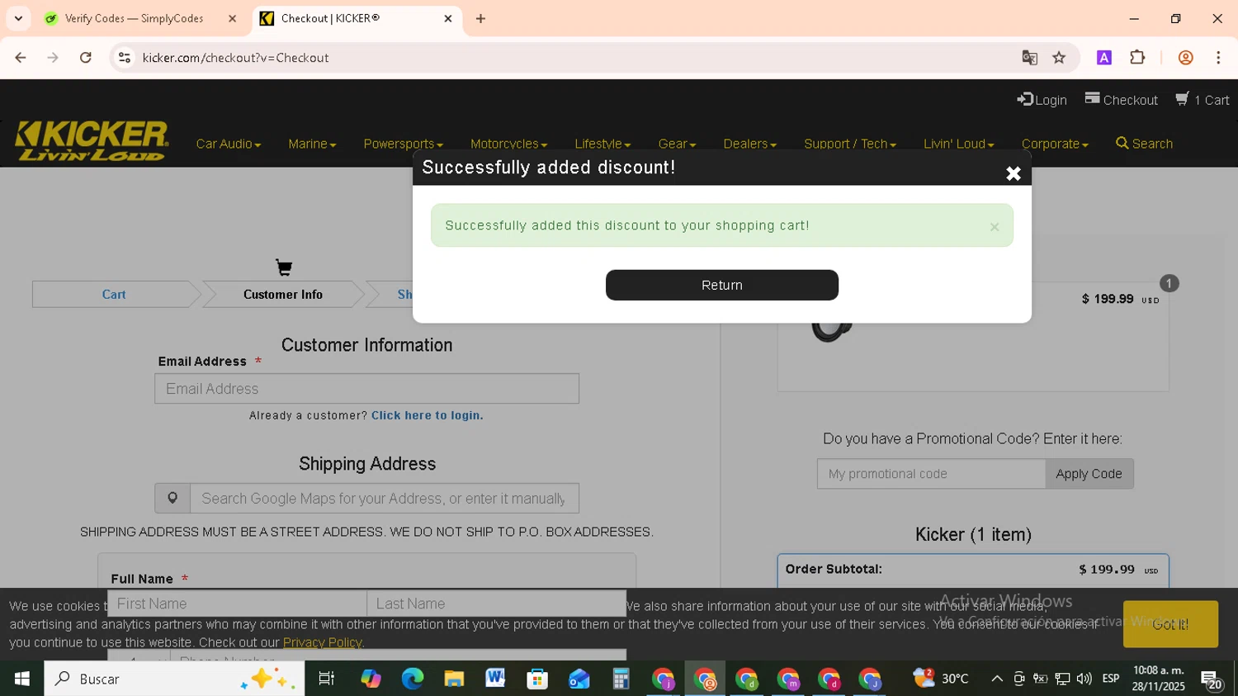Image resolution: width=1238 pixels, height=696 pixels.
Task: Switch to the Verify Codes SimplyCodes tab
Action: (x=134, y=18)
